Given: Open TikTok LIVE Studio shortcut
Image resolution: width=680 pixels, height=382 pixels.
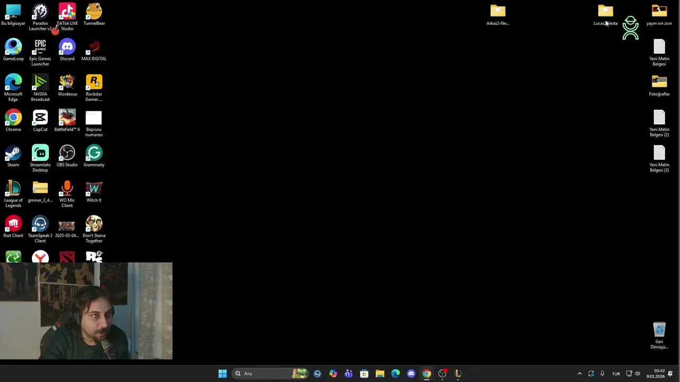Looking at the screenshot, I should point(67,17).
